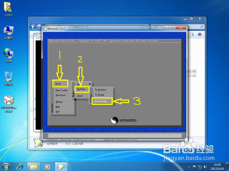Open the Network desktop icon

pos(9,56)
